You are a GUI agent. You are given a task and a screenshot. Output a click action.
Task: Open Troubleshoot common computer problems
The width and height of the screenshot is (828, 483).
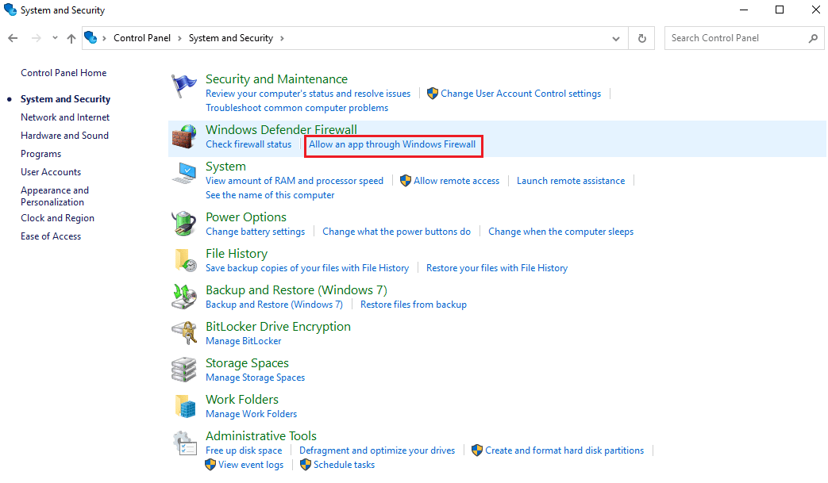pyautogui.click(x=297, y=108)
